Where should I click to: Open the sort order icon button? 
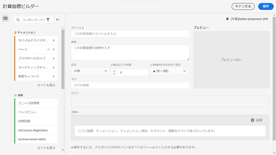tap(58, 20)
